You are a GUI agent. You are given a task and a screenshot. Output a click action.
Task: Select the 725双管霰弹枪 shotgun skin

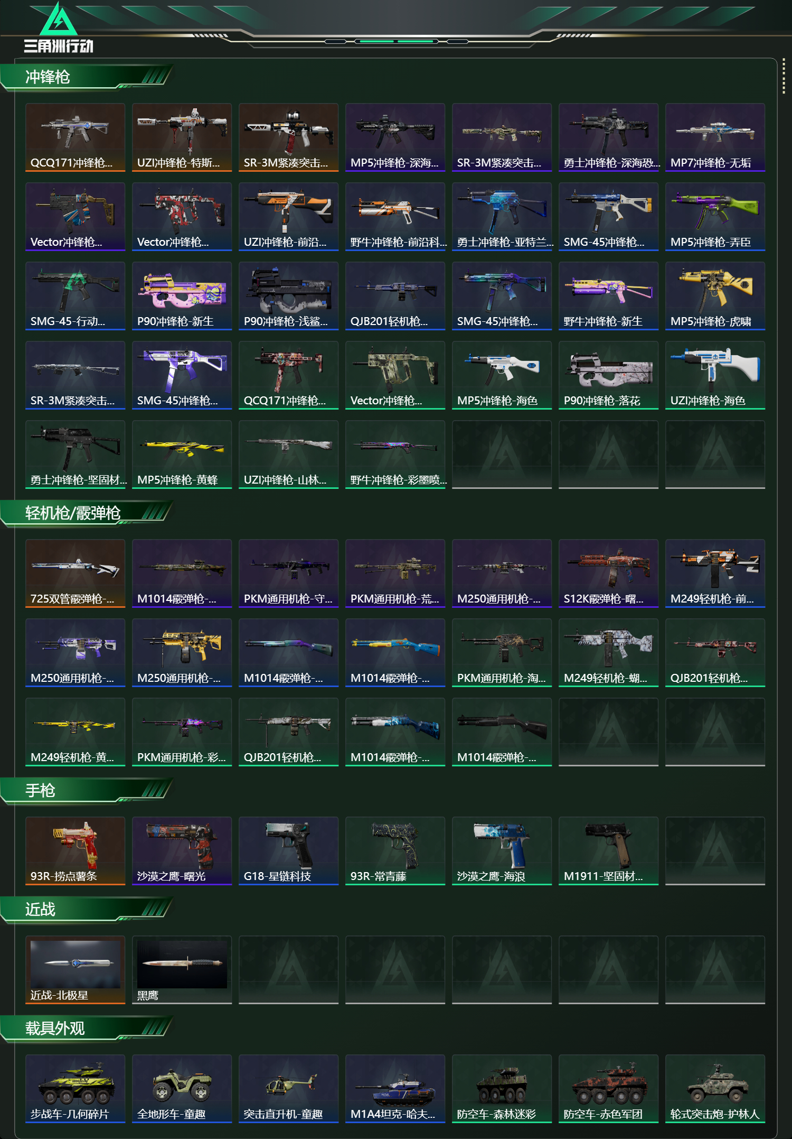pyautogui.click(x=75, y=573)
